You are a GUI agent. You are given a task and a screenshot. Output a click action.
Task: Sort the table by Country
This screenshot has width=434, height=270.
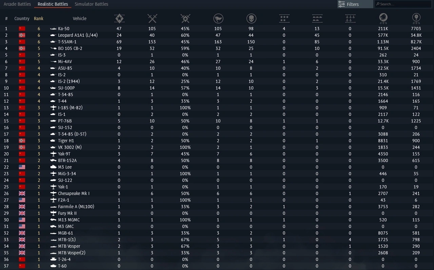22,19
